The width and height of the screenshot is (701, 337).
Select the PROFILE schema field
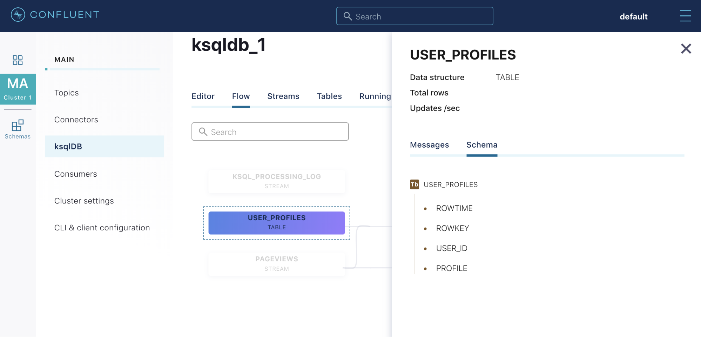tap(452, 268)
